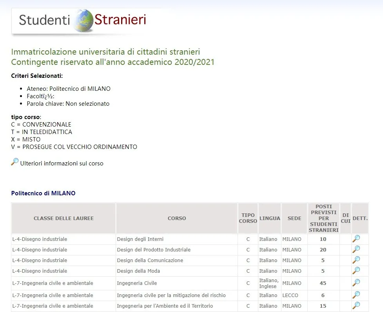Open details magnifier for Design della Moda

[x=356, y=271]
